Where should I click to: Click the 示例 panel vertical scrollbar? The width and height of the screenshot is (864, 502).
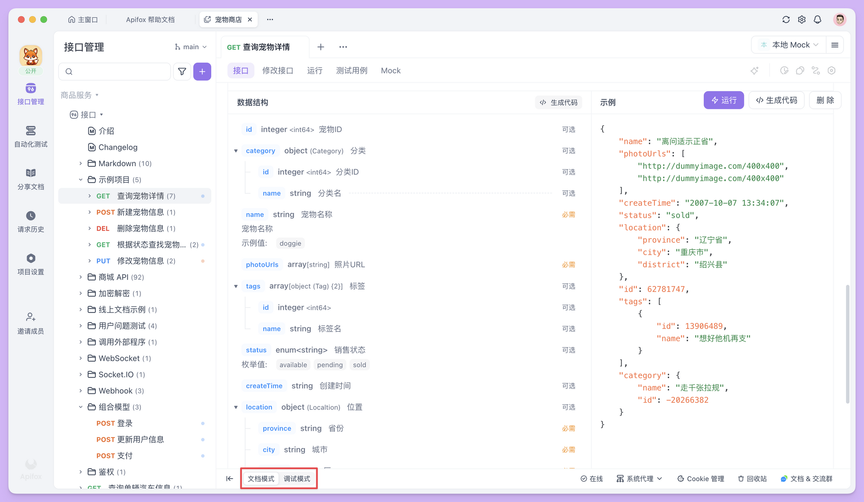coord(847,344)
